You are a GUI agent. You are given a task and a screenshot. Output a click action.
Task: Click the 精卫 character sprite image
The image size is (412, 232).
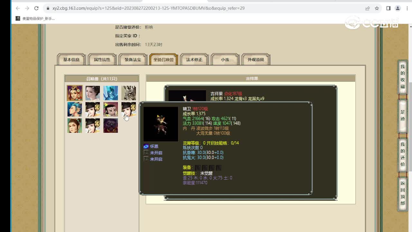(161, 124)
